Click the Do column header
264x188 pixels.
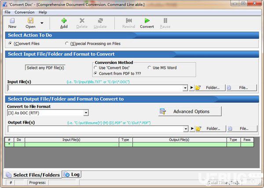(19, 140)
